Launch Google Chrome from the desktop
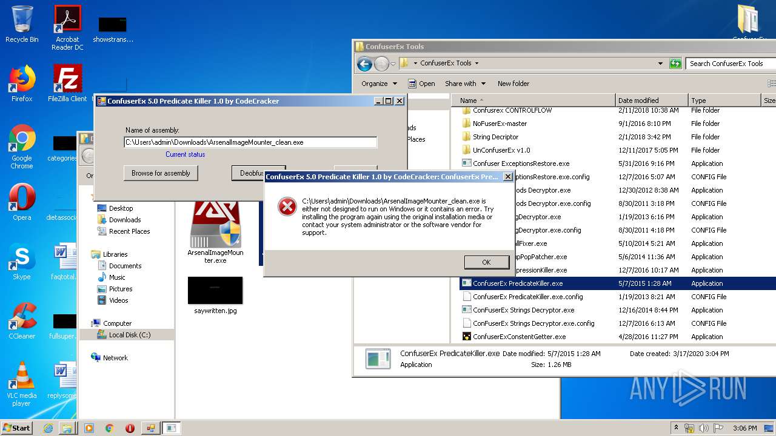Image resolution: width=776 pixels, height=436 pixels. click(22, 147)
